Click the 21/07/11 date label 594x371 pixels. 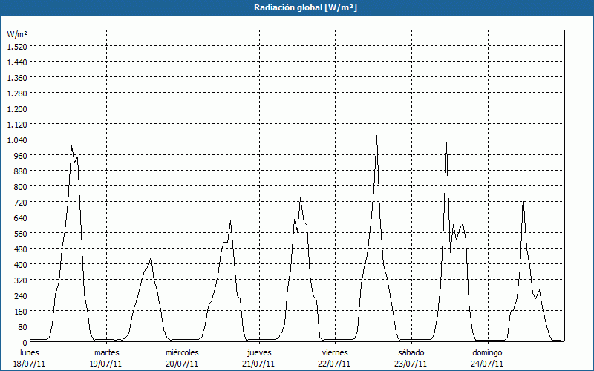tap(258, 364)
